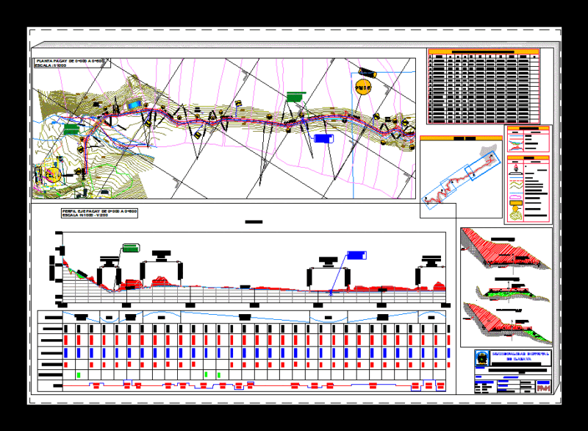Click the upper small legend box

click(528, 139)
